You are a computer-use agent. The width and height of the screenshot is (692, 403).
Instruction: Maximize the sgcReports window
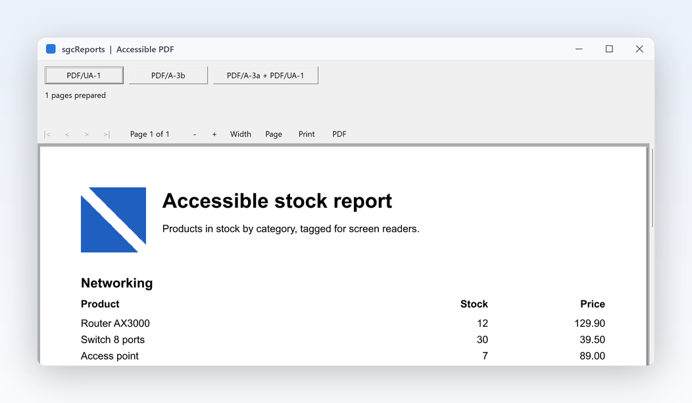pyautogui.click(x=609, y=49)
